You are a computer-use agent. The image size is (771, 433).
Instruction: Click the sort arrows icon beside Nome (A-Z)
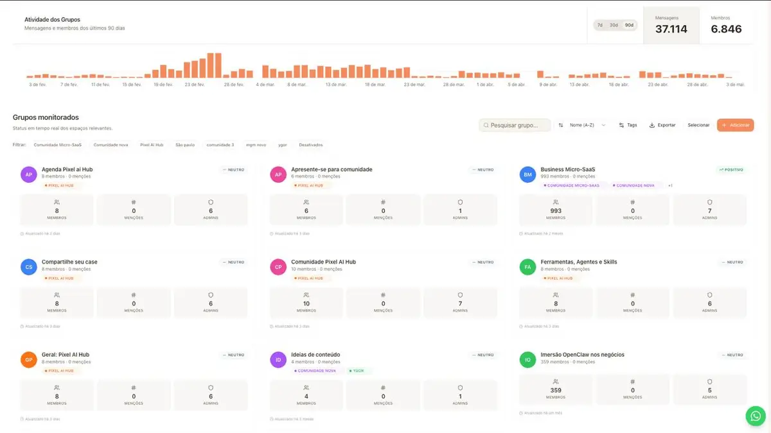[561, 125]
